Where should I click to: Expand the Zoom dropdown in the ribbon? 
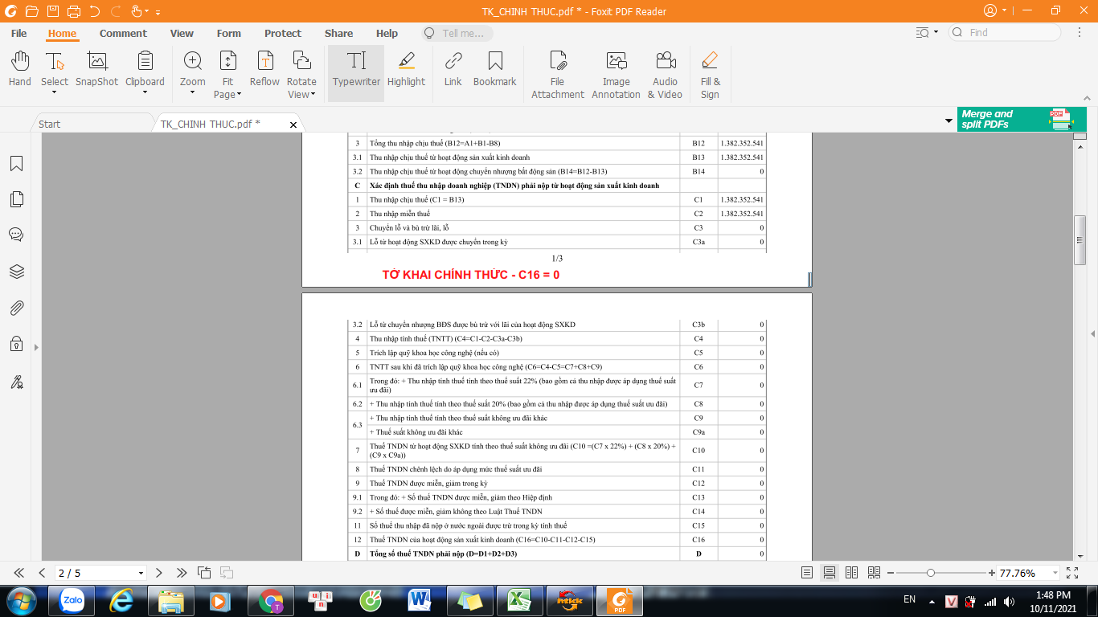pyautogui.click(x=193, y=92)
